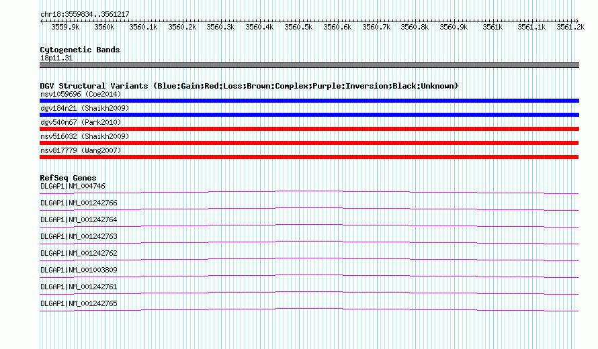
Task: Select transcript DLGAP1|NM_004746 label
Action: click(x=73, y=187)
